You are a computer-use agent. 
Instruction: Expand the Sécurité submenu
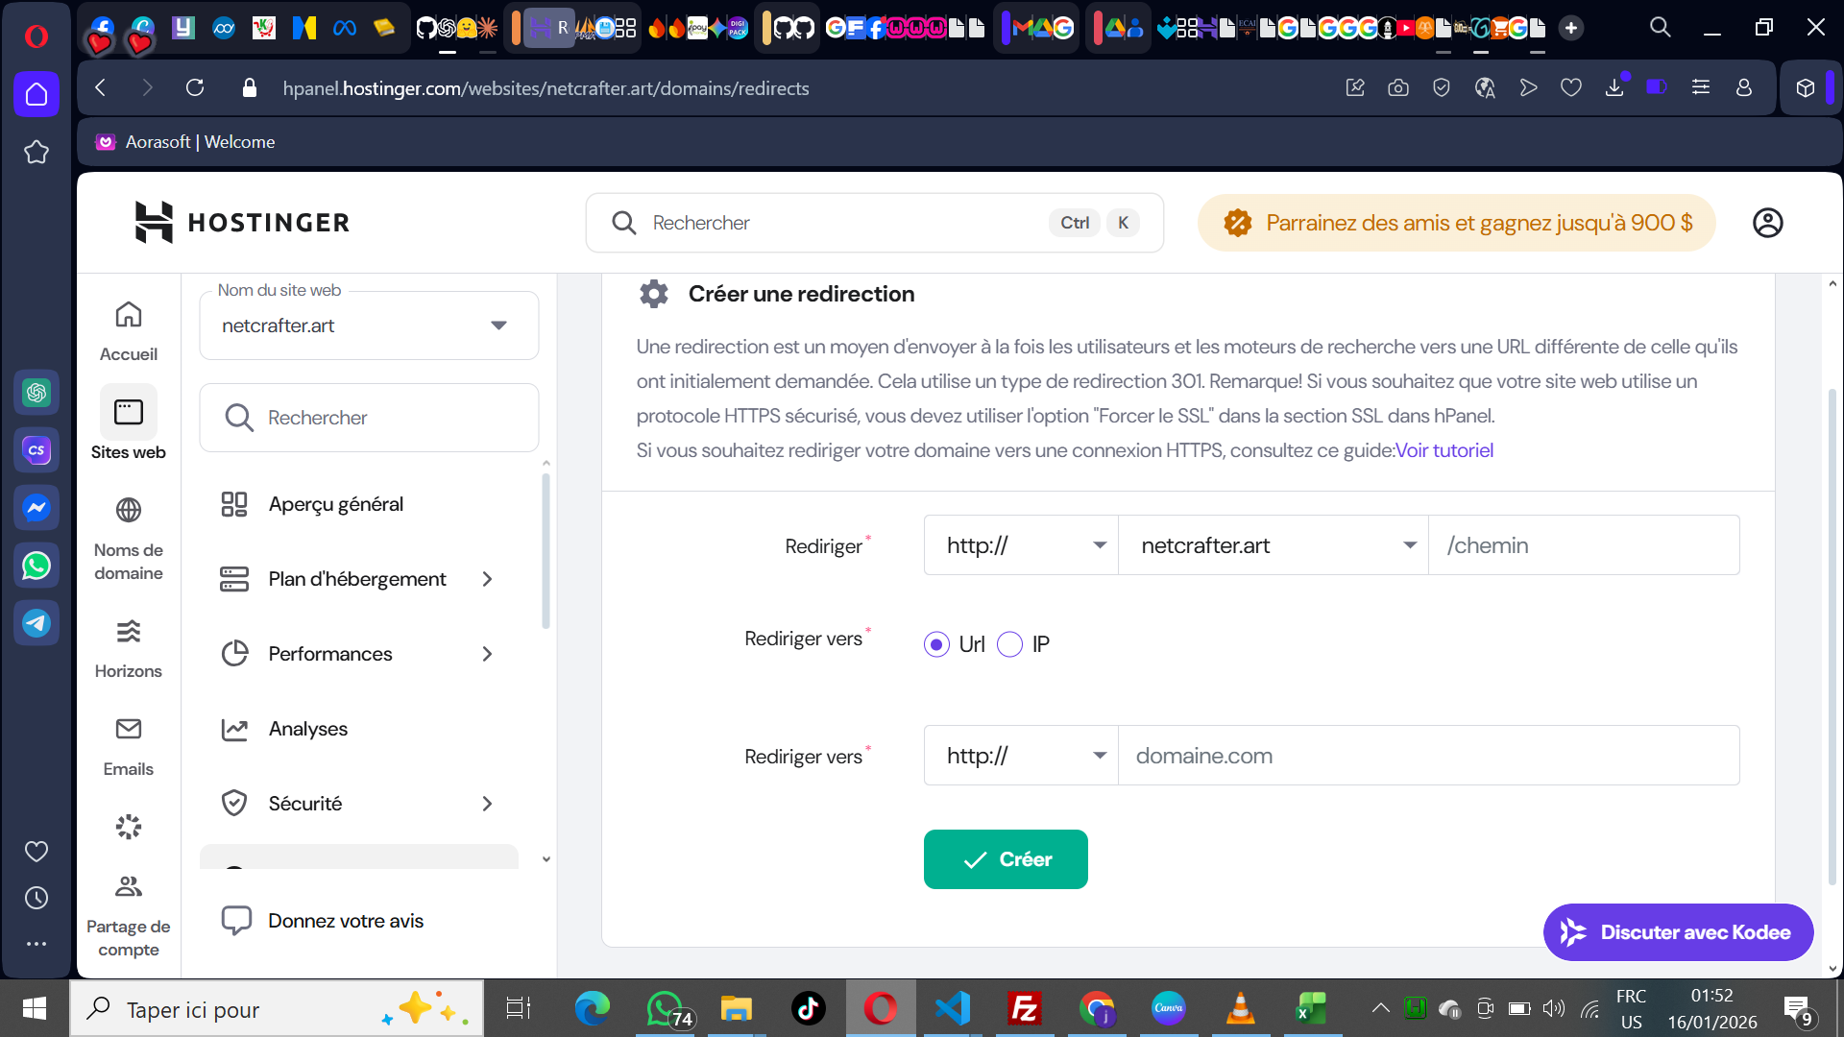tap(488, 804)
